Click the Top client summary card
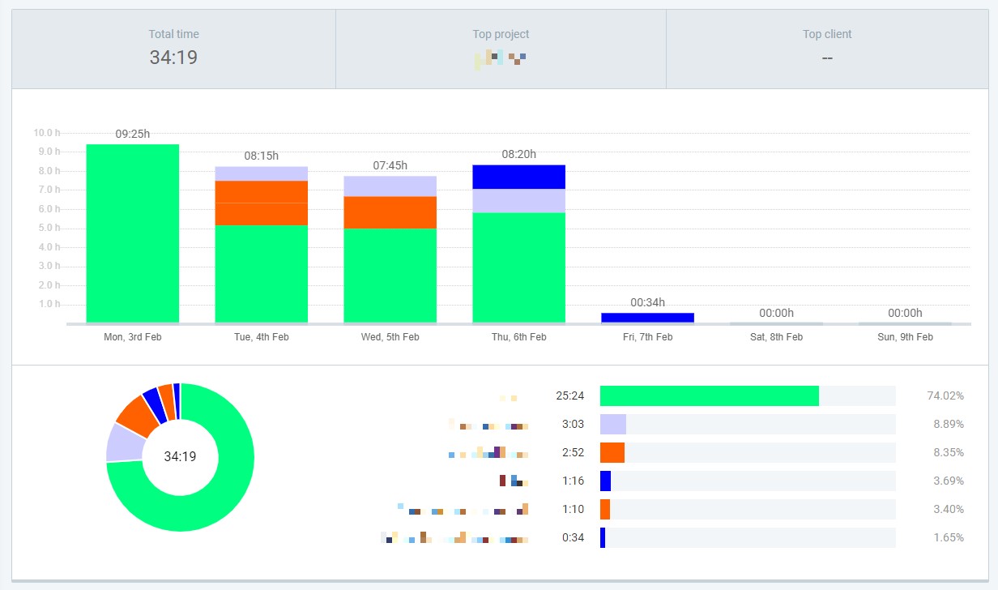 point(826,49)
